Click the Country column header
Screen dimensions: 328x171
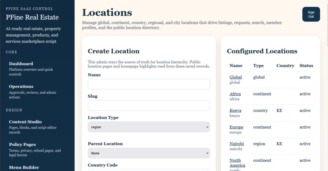click(x=285, y=65)
